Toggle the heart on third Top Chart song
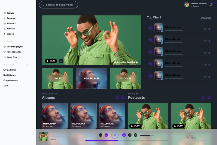217x145 pixels. (x=151, y=52)
